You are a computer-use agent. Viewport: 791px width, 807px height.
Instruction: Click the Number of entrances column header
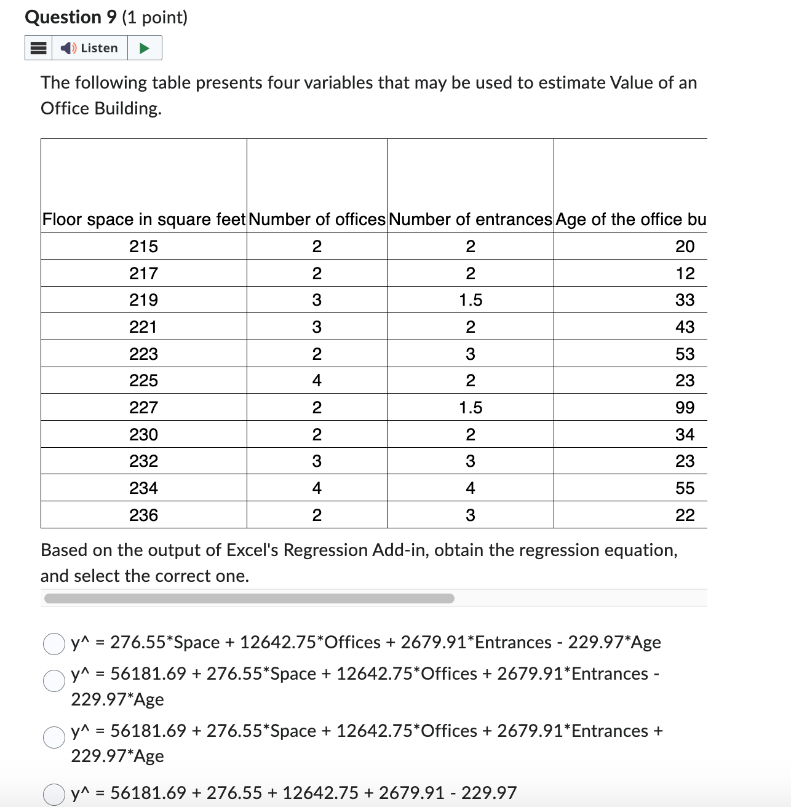click(469, 219)
